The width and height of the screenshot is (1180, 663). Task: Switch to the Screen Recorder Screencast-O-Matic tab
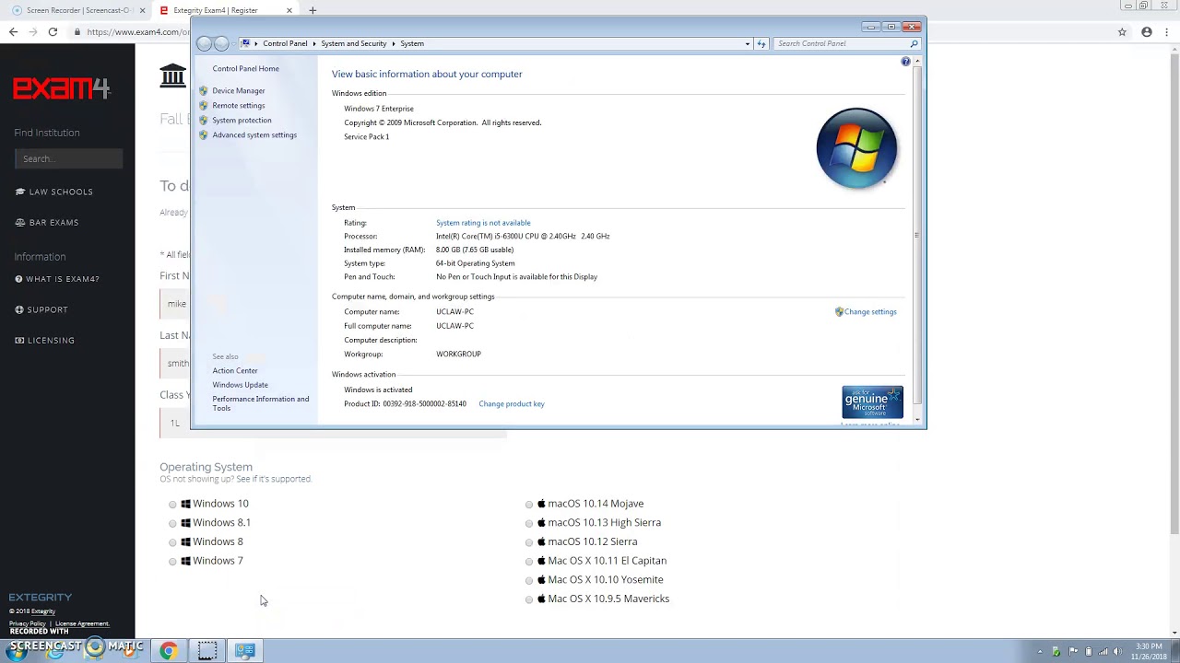[77, 10]
